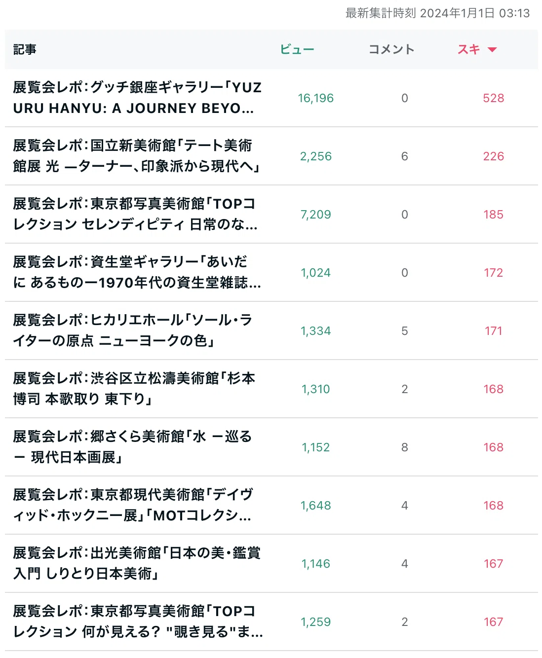Image resolution: width=542 pixels, height=658 pixels.
Task: Click the 最新集計時刻 timestamp text
Action: [437, 13]
